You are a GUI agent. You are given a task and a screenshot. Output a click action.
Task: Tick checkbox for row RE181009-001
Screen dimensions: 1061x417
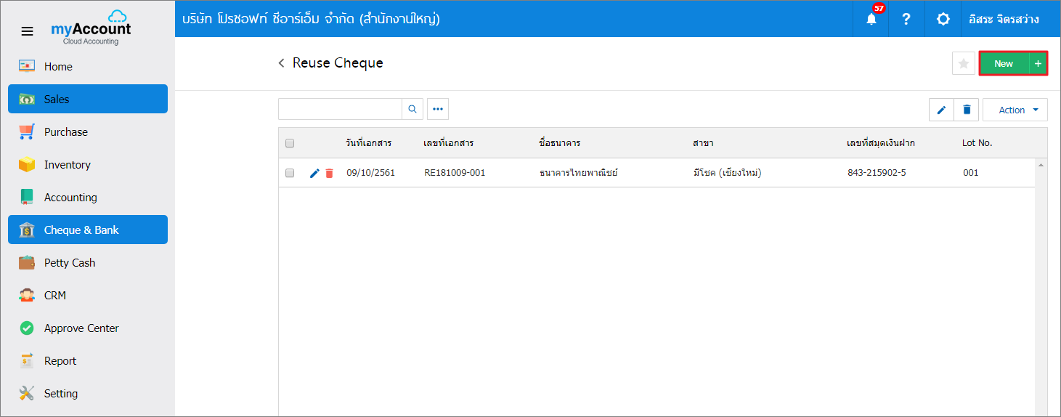coord(290,173)
